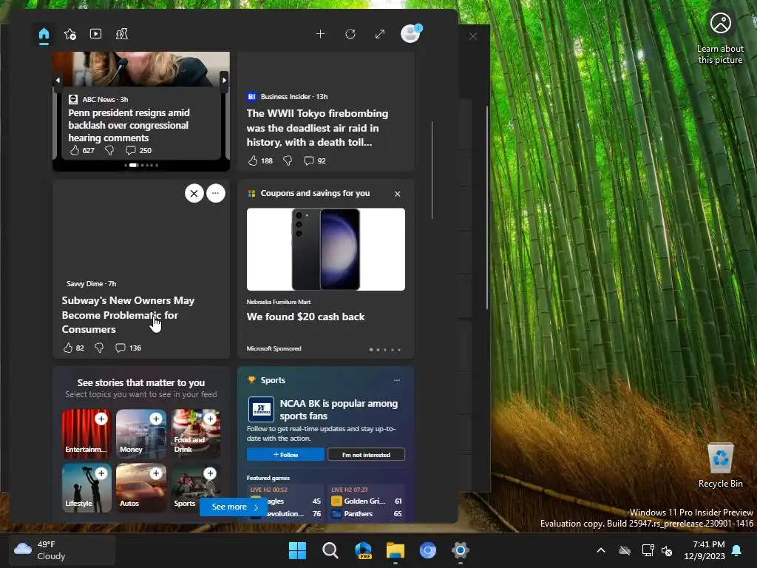Close the Coupons and savings card
Screen dimensions: 757x568
click(397, 194)
